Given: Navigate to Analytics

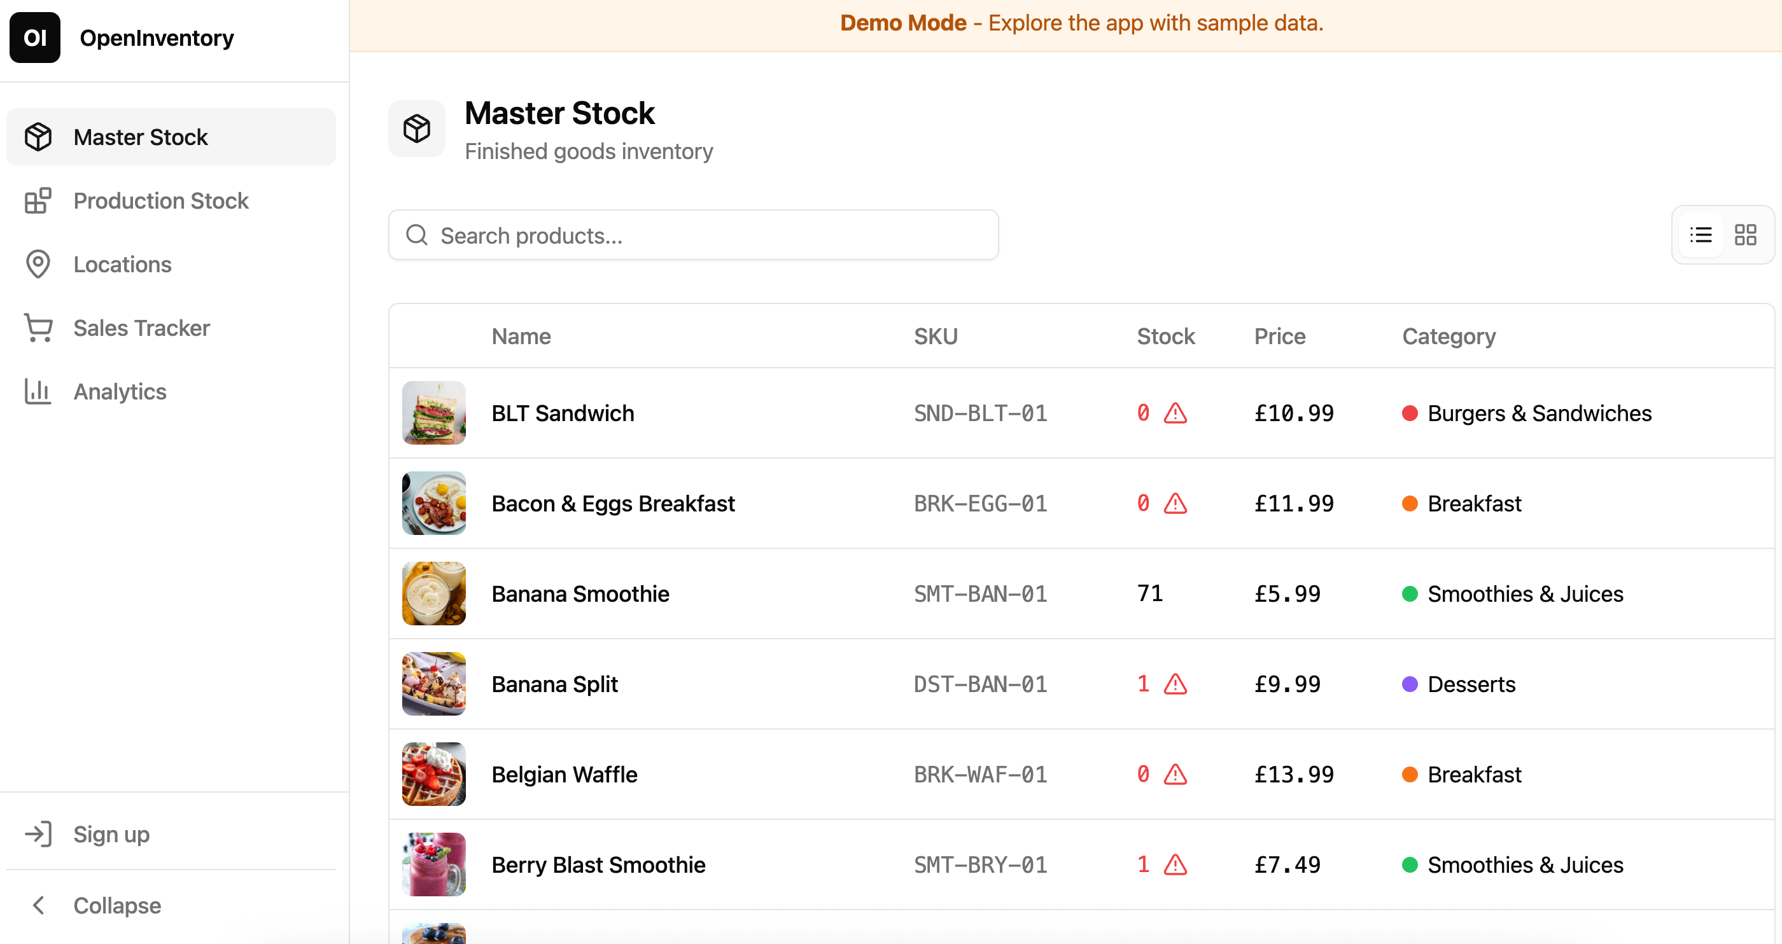Looking at the screenshot, I should tap(120, 391).
